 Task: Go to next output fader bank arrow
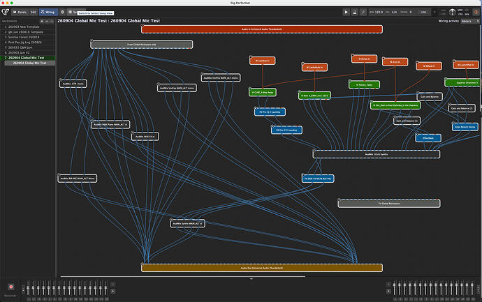click(388, 292)
